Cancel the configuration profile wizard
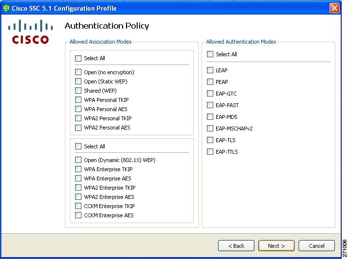The width and height of the screenshot is (348, 259). (x=316, y=246)
